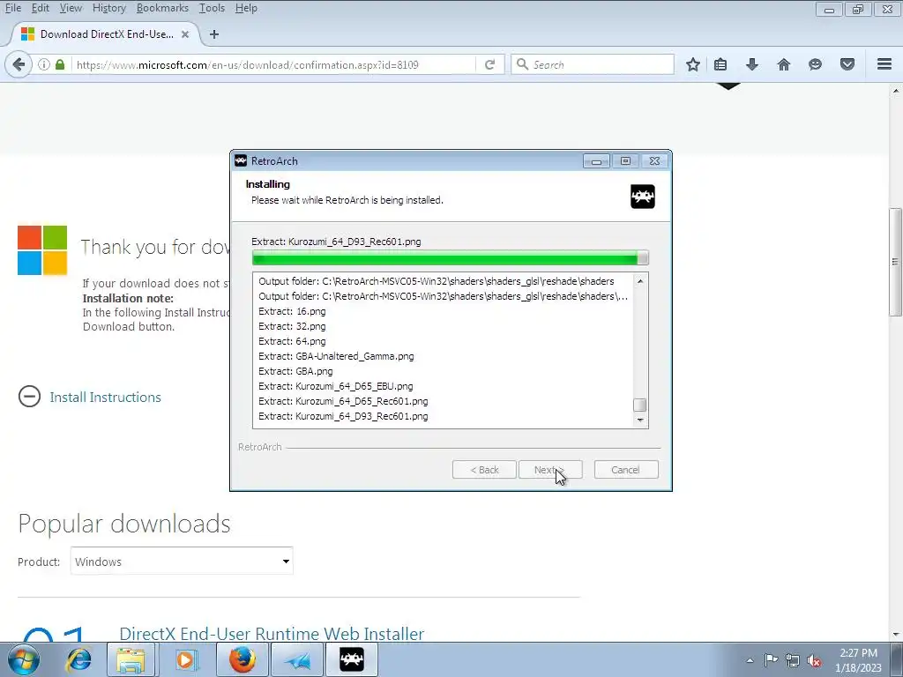Click the Next button in the installer
The height and width of the screenshot is (677, 903).
550,470
